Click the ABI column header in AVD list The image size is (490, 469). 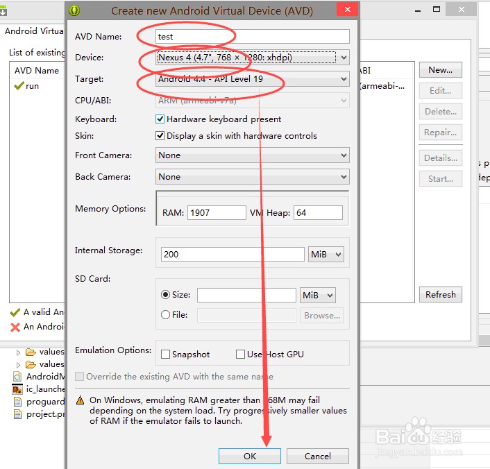[365, 71]
